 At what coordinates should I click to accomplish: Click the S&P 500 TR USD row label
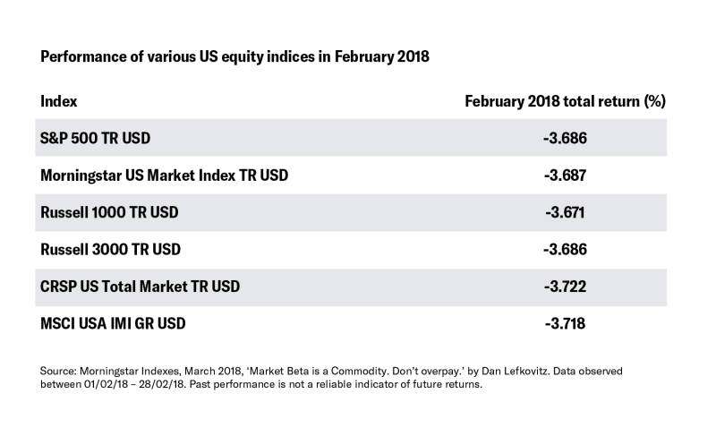[95, 138]
